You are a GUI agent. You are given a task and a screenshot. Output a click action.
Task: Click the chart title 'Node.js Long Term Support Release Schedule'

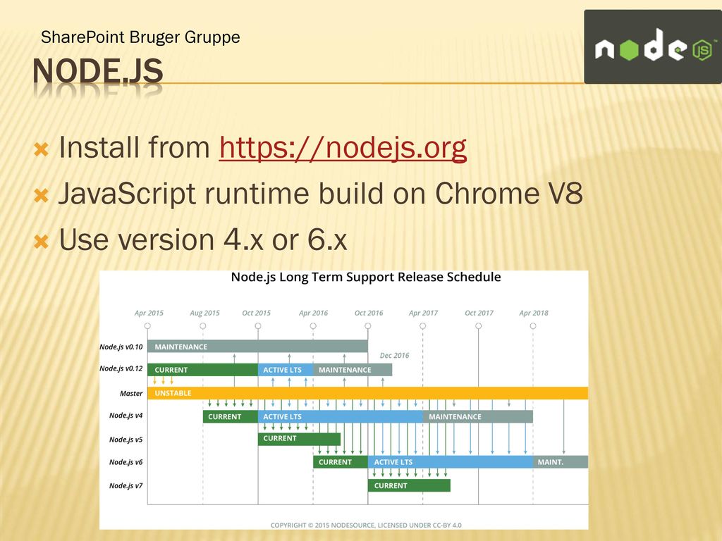[366, 278]
